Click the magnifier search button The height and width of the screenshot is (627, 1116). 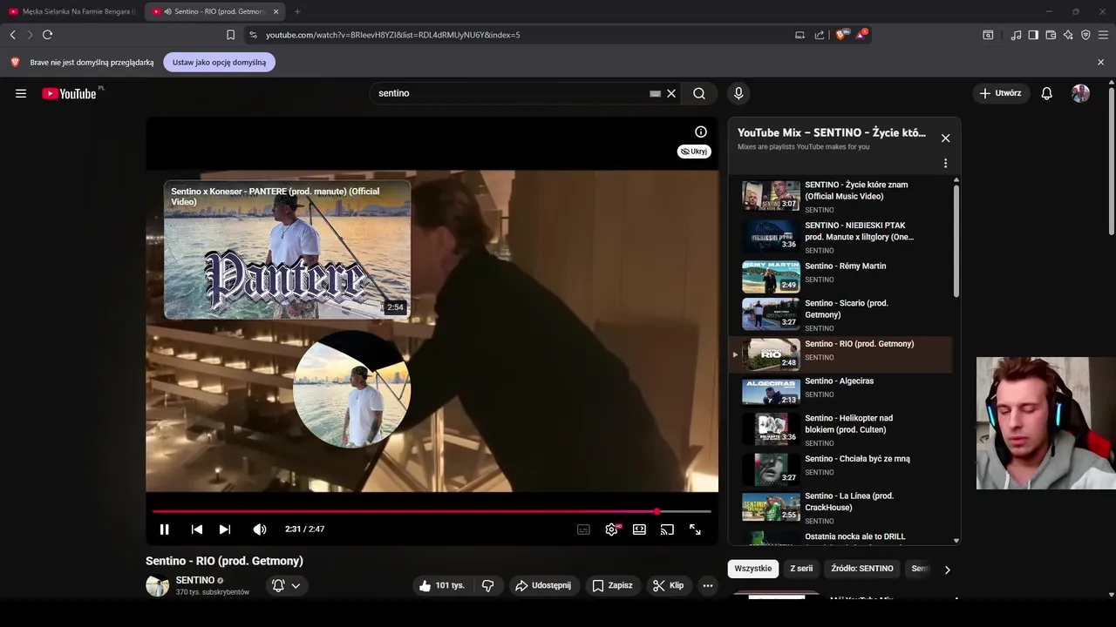[699, 93]
